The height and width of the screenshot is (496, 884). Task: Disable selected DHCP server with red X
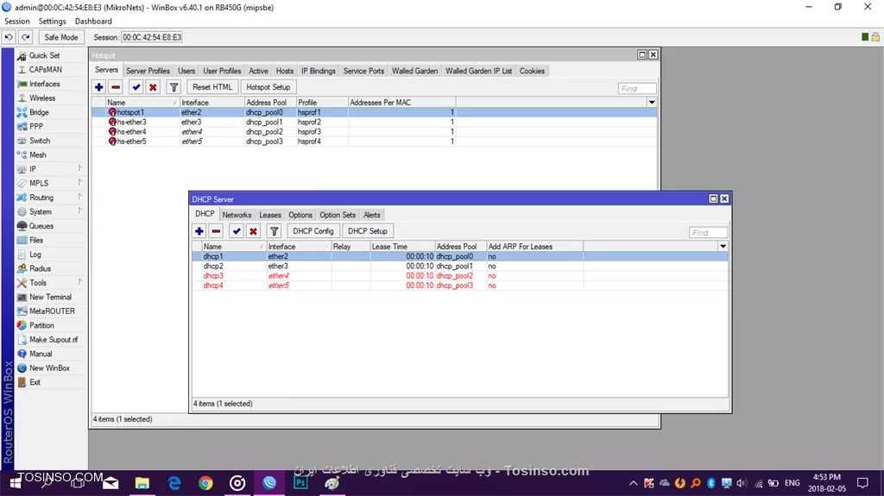click(x=253, y=231)
